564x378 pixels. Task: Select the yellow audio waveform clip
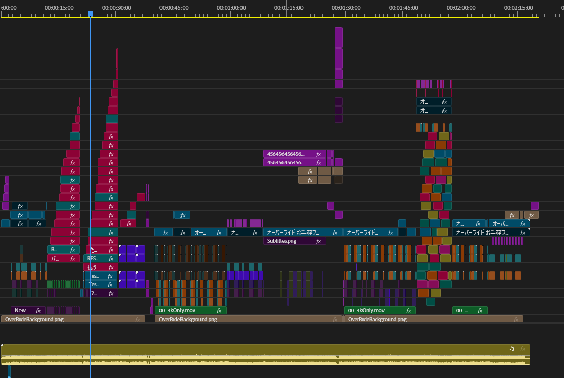(x=266, y=354)
